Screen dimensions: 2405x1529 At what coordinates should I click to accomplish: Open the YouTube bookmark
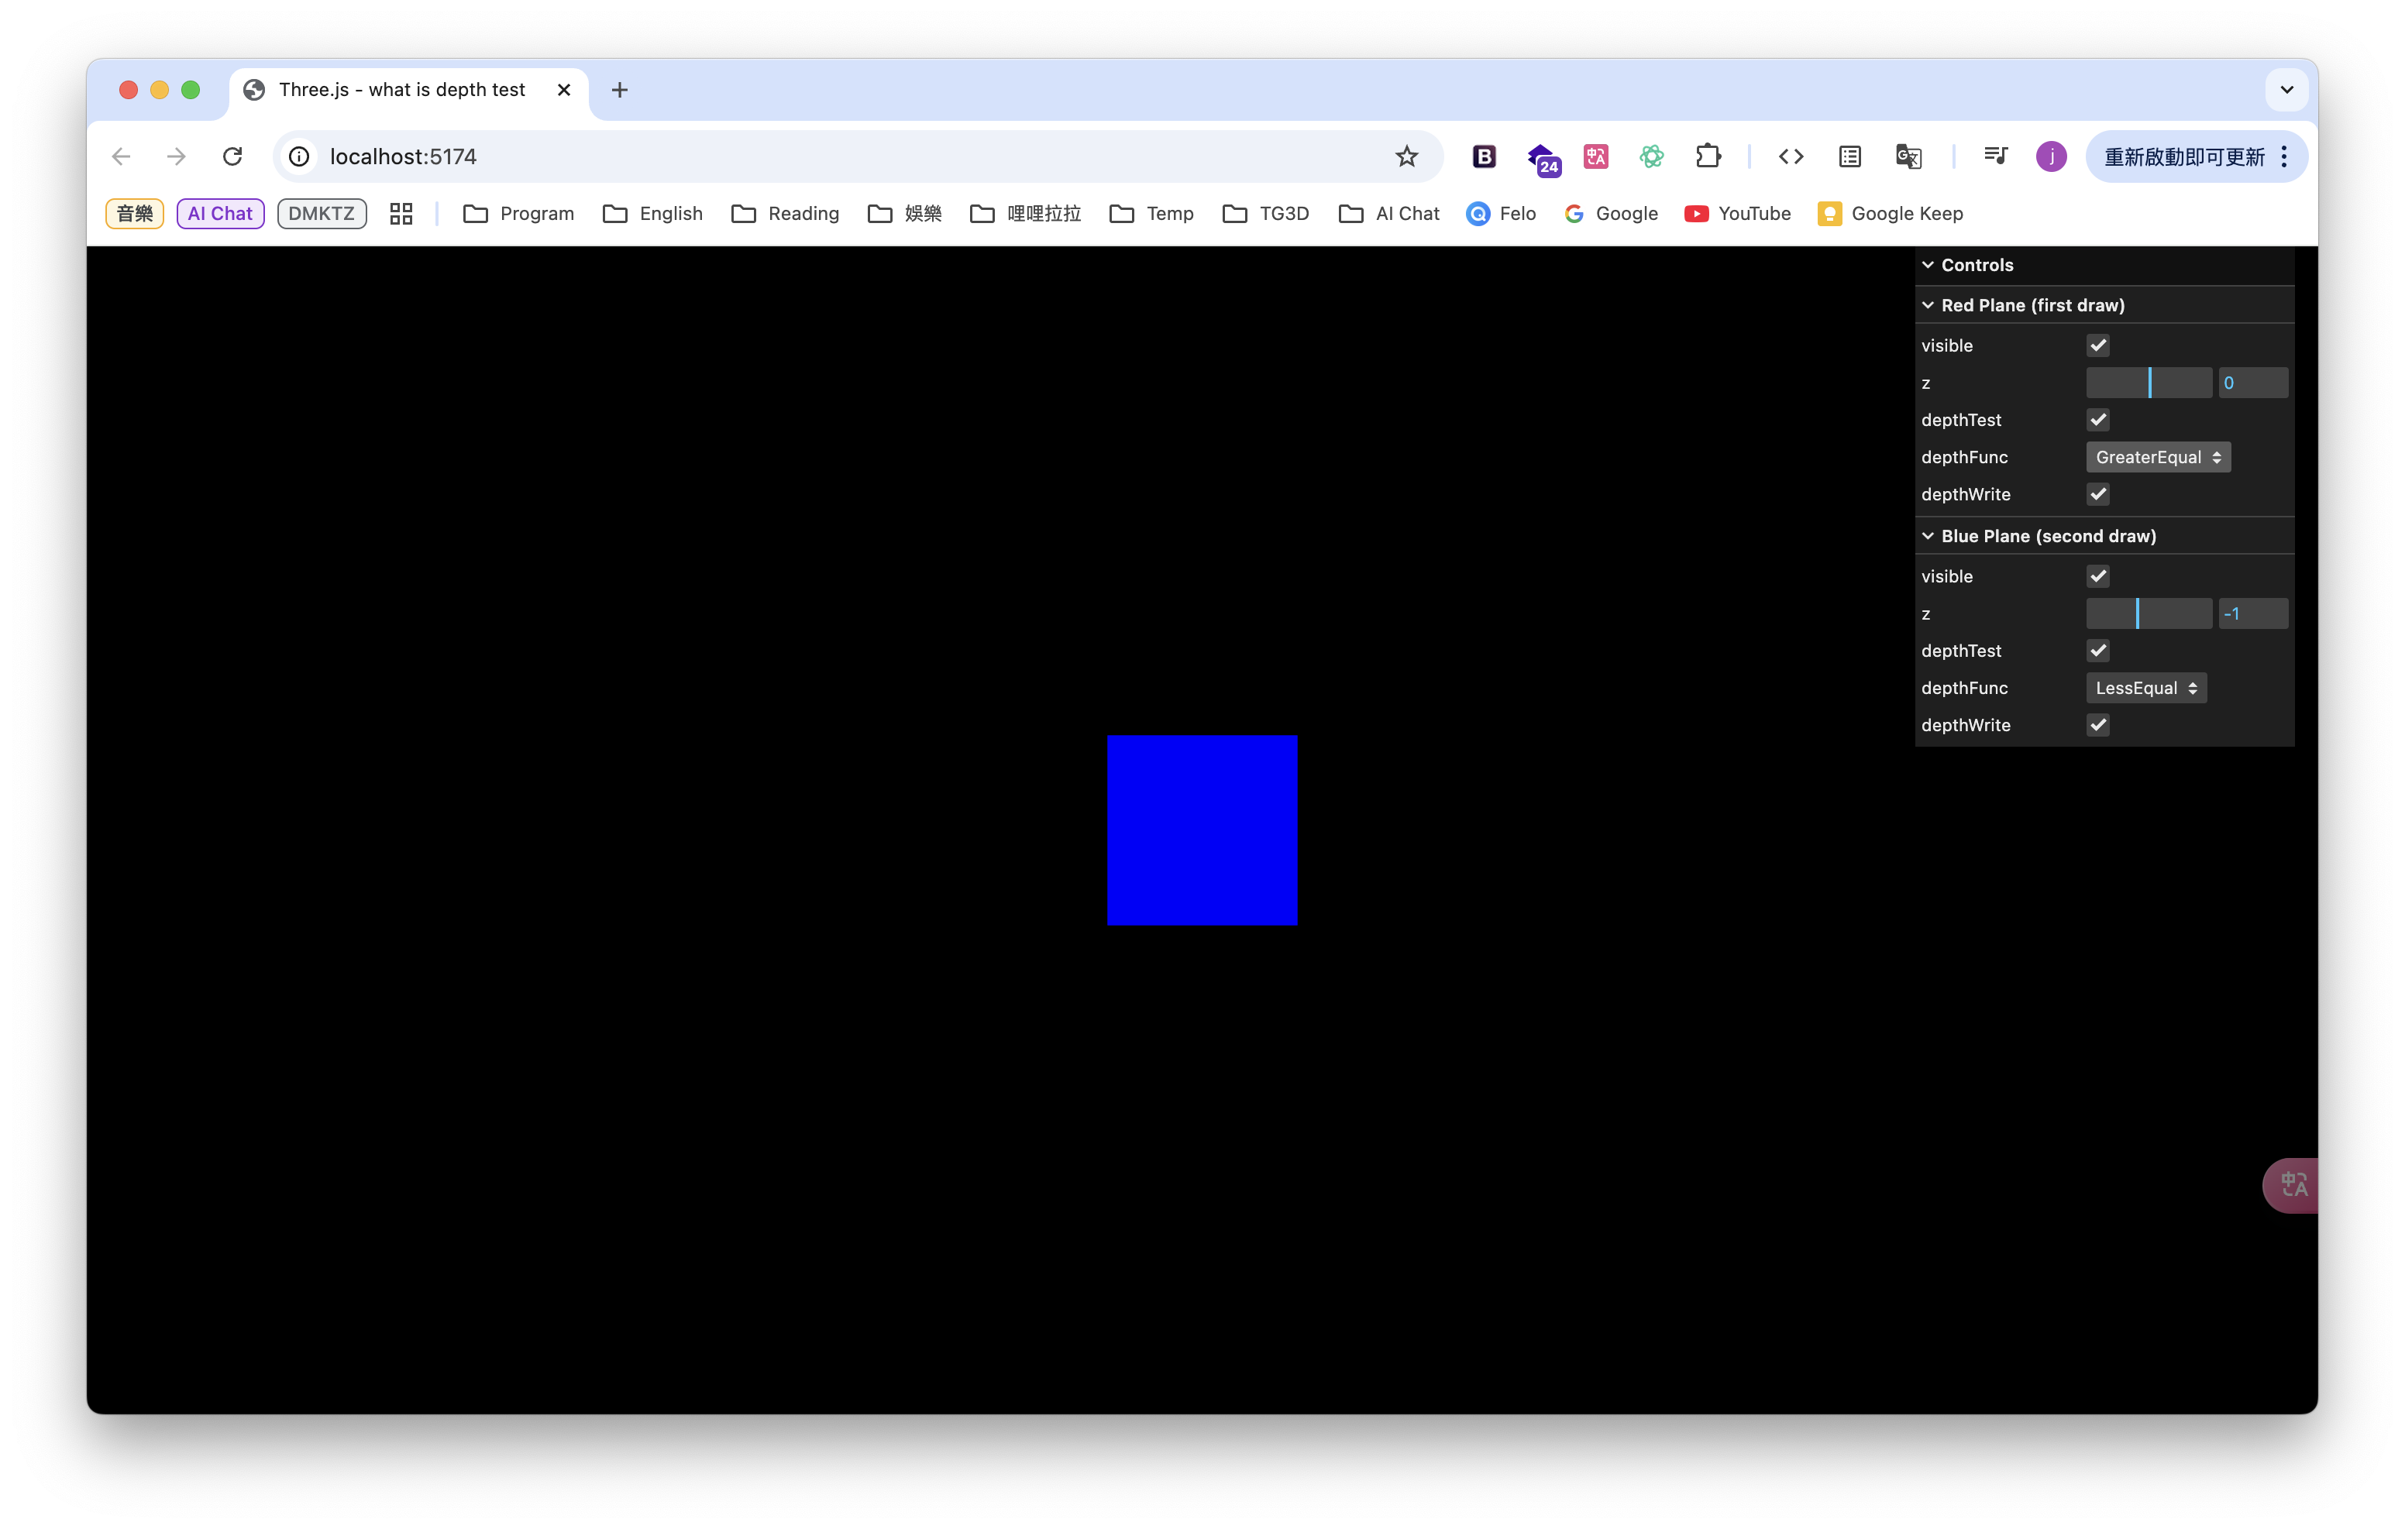click(1738, 214)
